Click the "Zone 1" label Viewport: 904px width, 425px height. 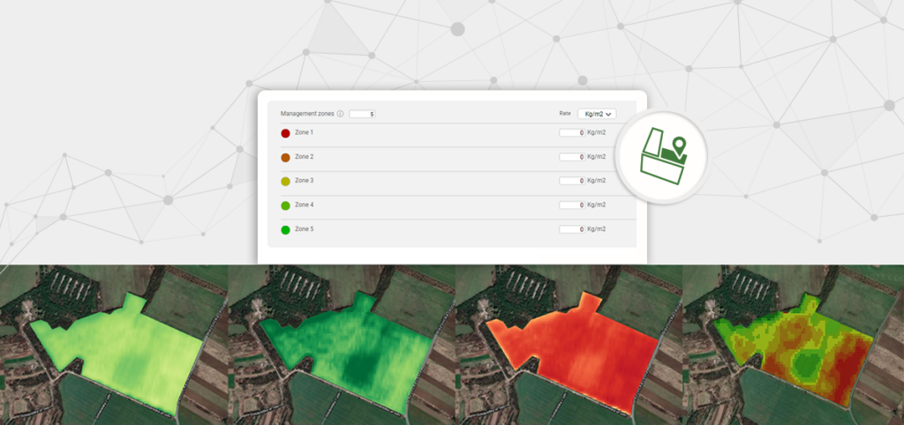pos(304,132)
